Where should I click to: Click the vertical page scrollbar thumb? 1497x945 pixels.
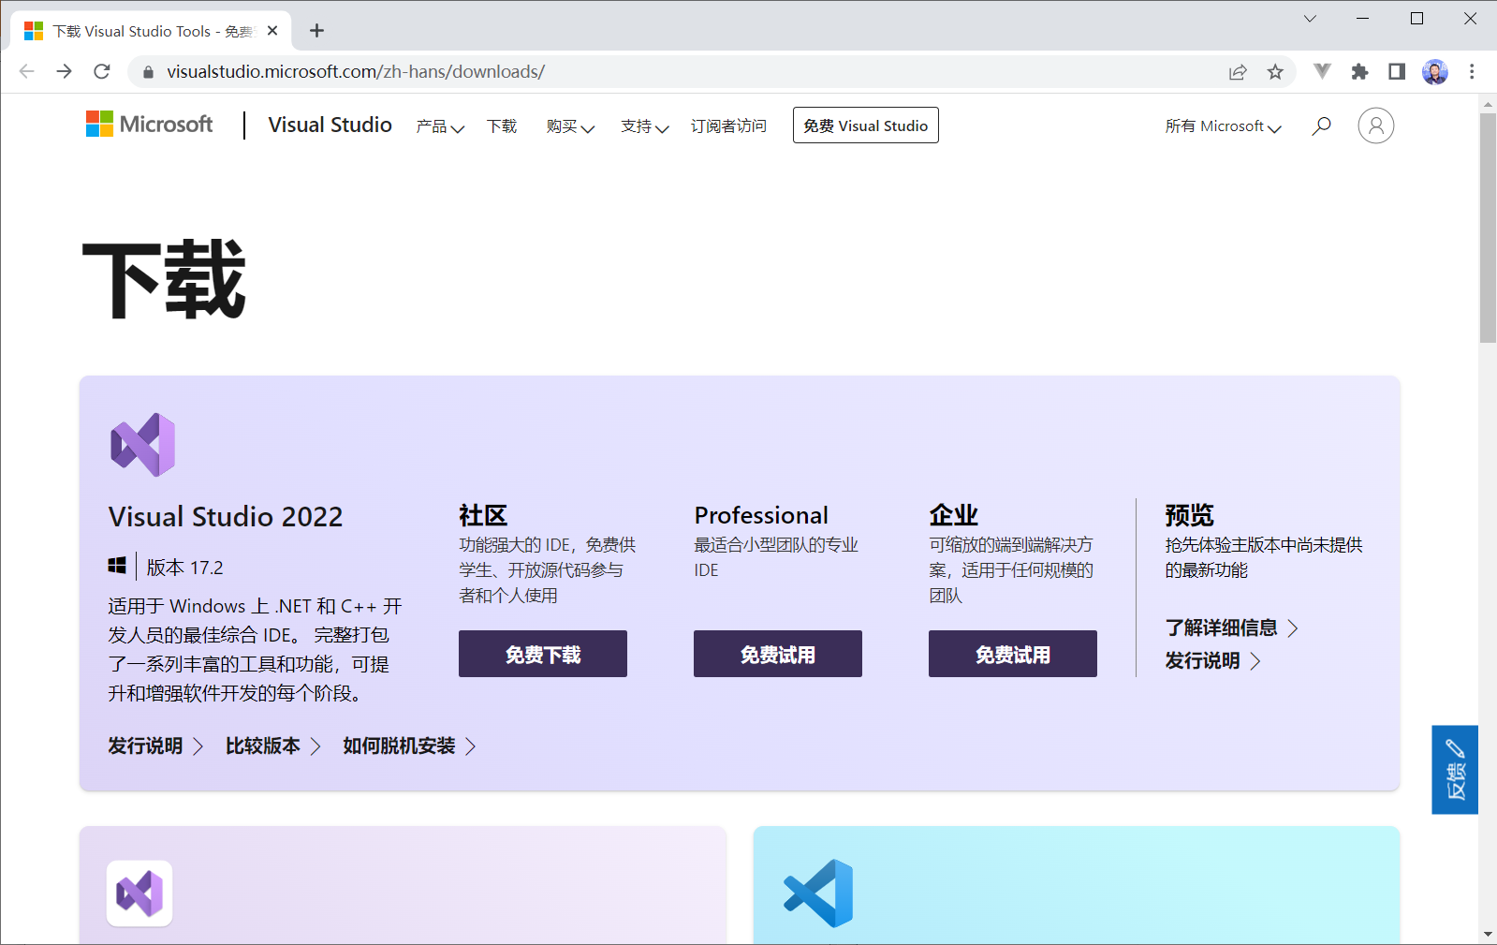click(1488, 228)
